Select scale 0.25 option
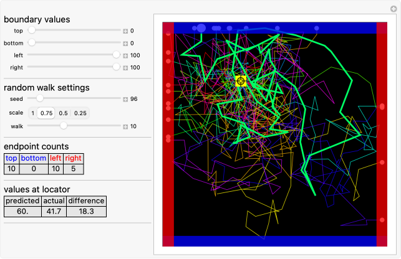The image size is (401, 259). (x=80, y=113)
